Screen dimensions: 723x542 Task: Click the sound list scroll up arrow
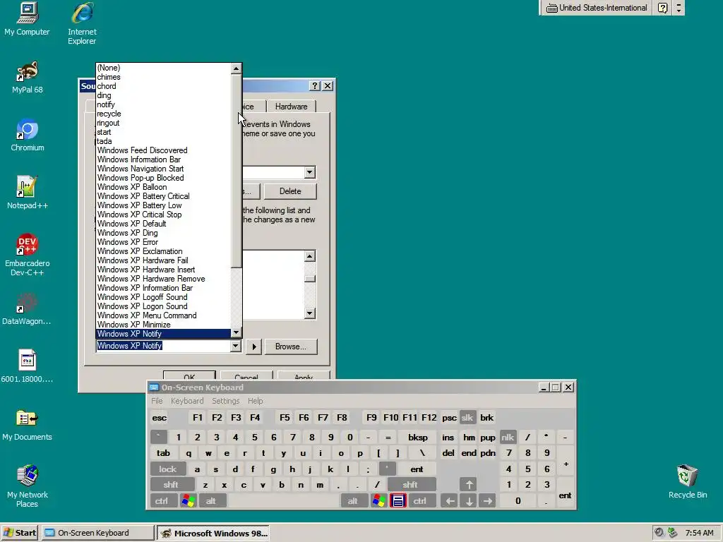coord(236,68)
